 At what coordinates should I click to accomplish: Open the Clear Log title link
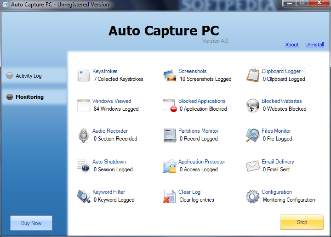click(189, 192)
